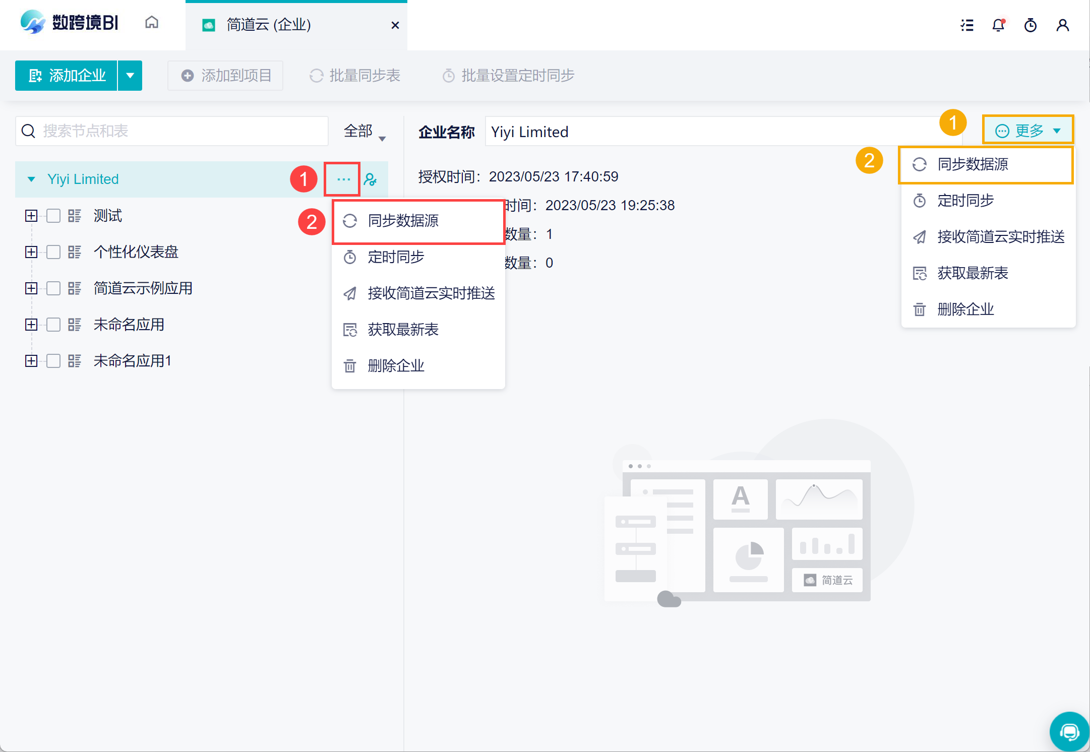This screenshot has height=752, width=1090.
Task: Choose 删除企业 in the 更多 menu
Action: (x=988, y=309)
